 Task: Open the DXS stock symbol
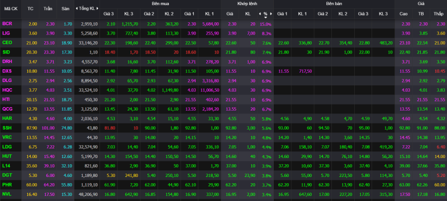(7, 71)
